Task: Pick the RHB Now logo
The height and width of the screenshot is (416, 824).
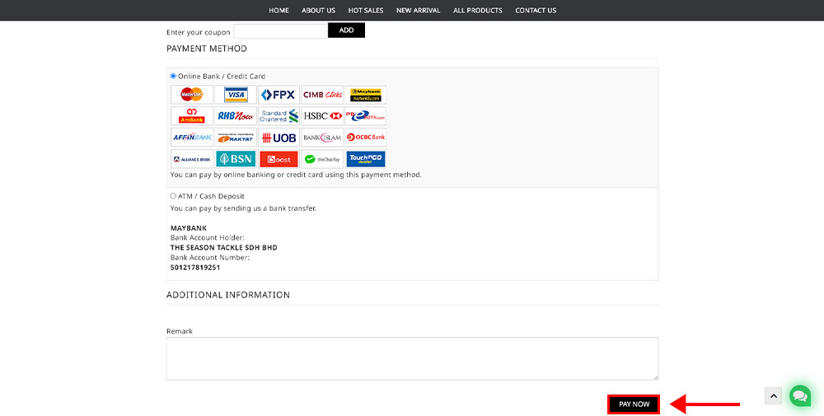Action: [236, 116]
